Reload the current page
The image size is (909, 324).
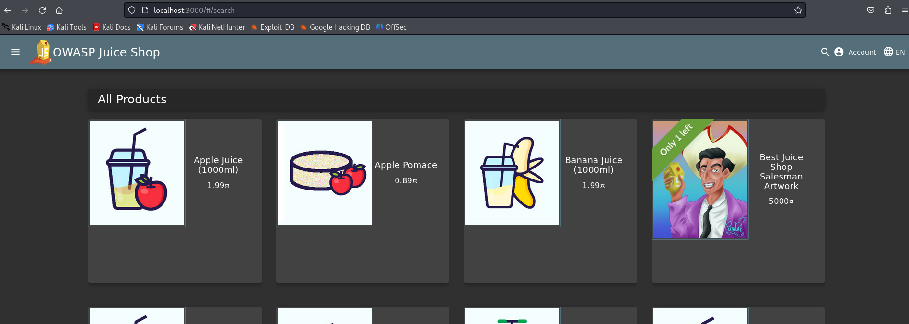[x=42, y=11]
